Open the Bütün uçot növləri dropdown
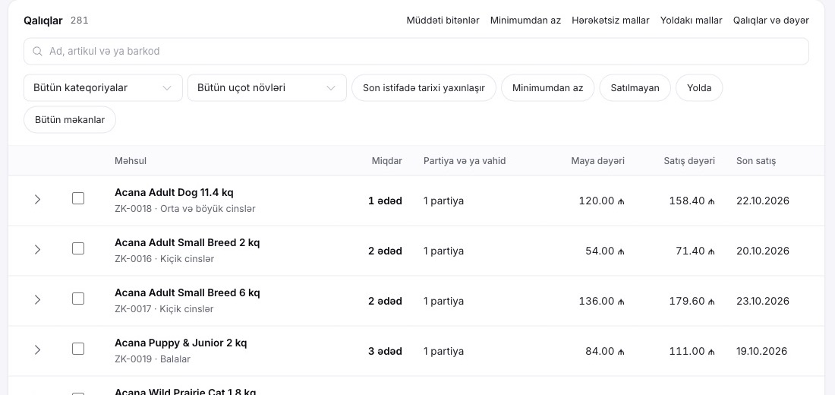Image resolution: width=835 pixels, height=395 pixels. [x=266, y=88]
